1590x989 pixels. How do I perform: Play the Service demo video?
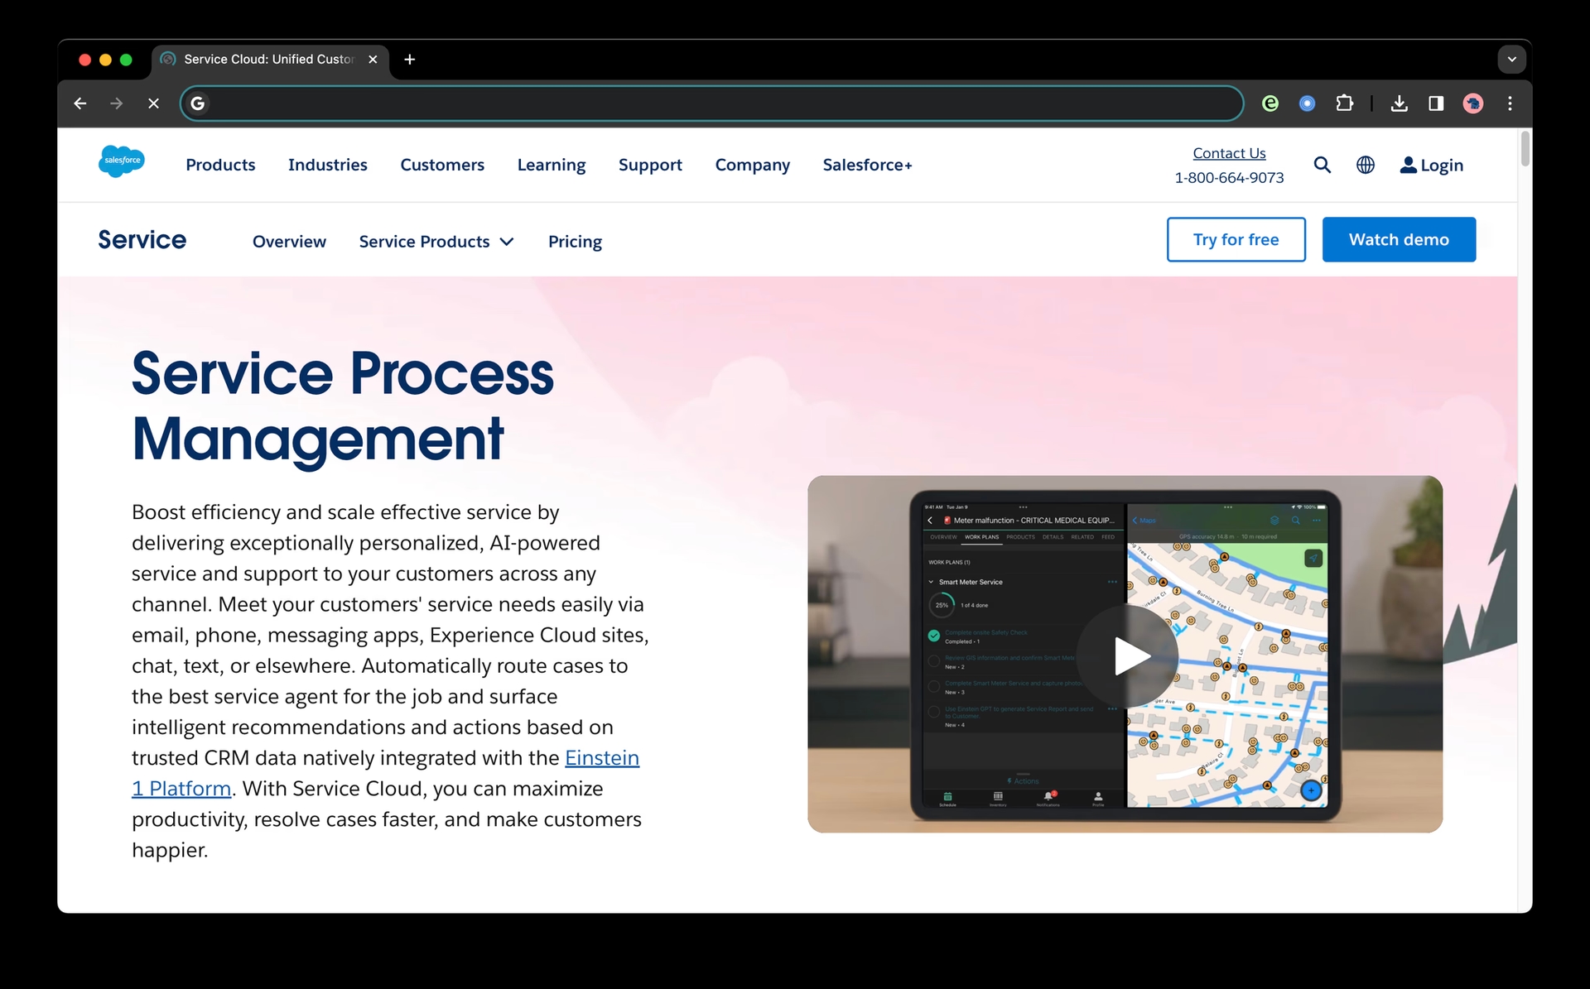pyautogui.click(x=1128, y=656)
